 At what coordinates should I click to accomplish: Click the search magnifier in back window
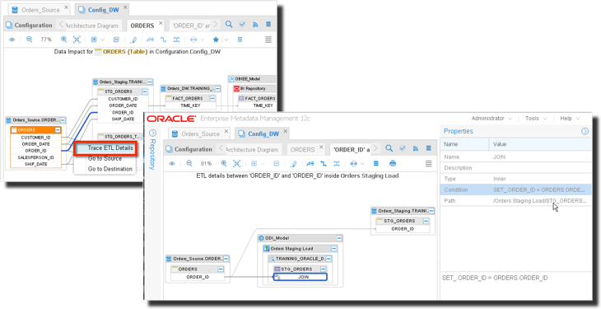pos(229,25)
